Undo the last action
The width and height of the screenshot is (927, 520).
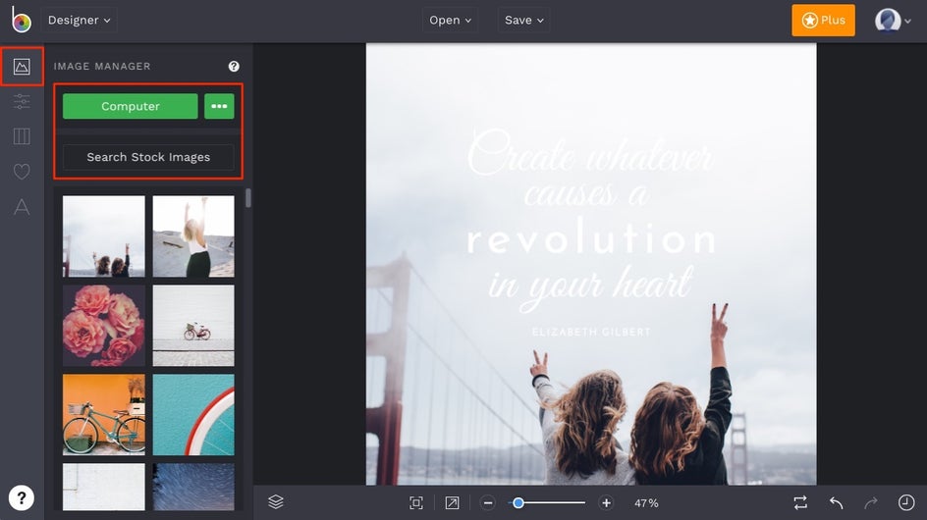tap(836, 503)
